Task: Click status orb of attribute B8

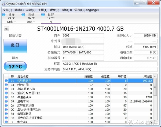Action: point(6,114)
